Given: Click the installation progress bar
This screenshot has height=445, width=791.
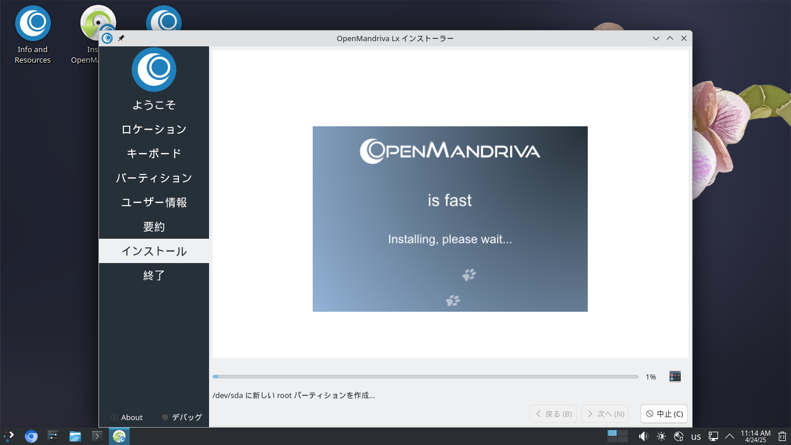Looking at the screenshot, I should pyautogui.click(x=426, y=377).
